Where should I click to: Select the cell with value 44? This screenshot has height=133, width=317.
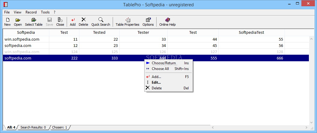193,39
